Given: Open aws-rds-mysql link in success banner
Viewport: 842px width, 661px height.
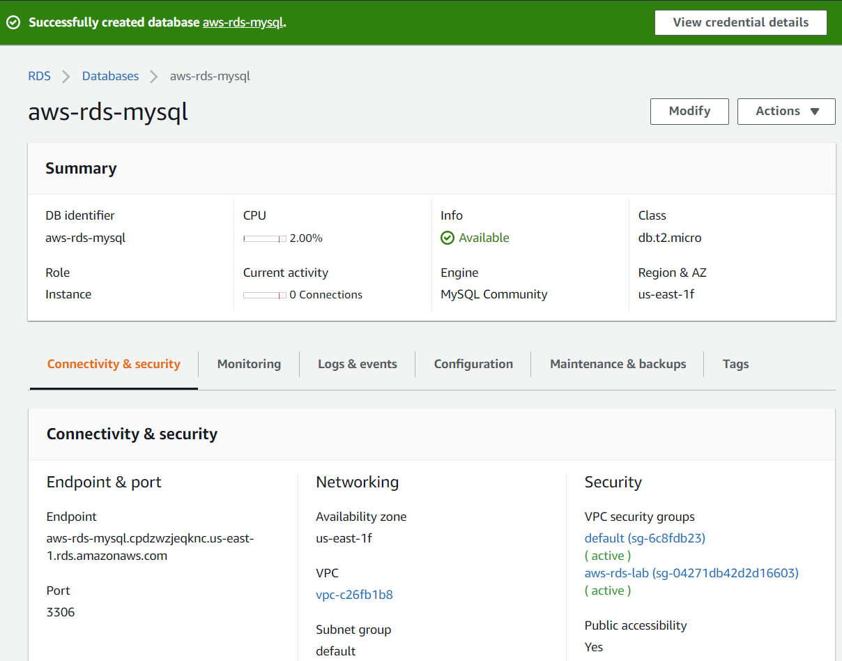Looking at the screenshot, I should click(243, 22).
